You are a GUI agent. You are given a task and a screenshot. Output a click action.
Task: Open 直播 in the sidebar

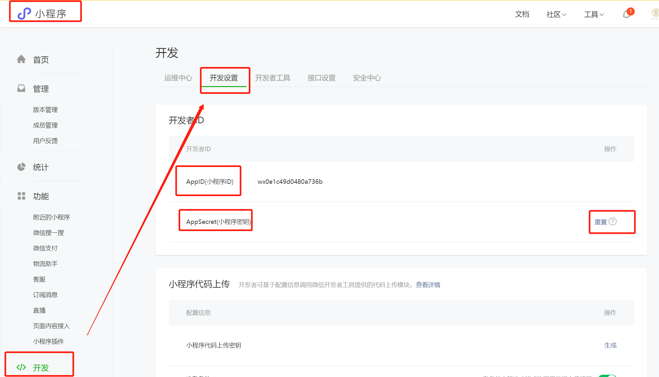point(39,310)
